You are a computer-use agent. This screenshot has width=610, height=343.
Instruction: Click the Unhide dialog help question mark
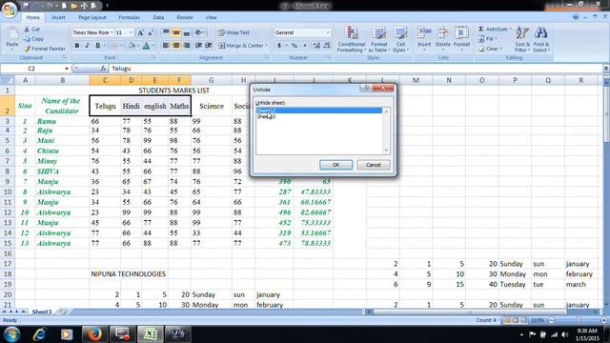click(366, 89)
